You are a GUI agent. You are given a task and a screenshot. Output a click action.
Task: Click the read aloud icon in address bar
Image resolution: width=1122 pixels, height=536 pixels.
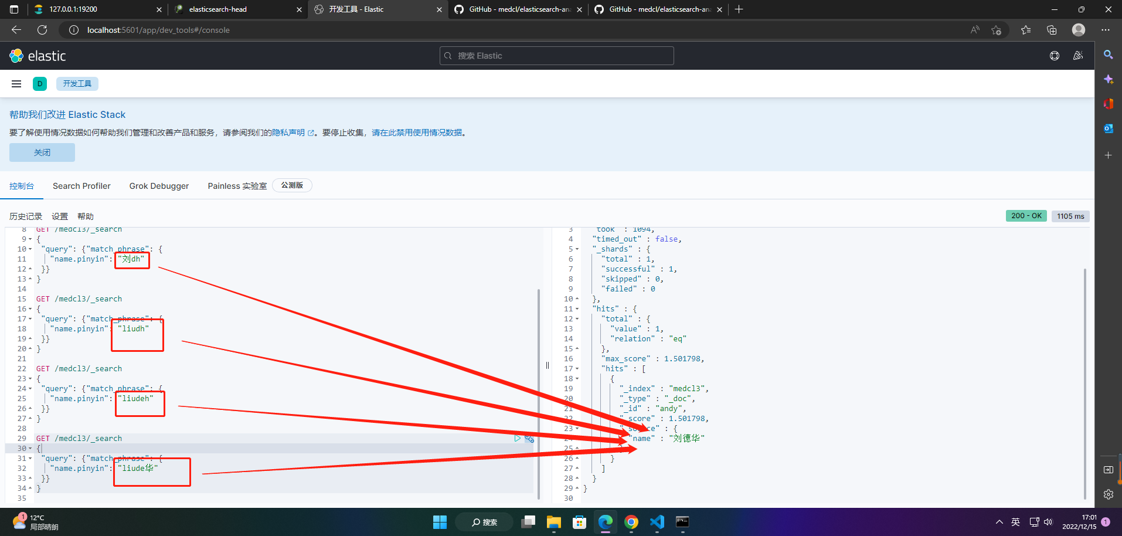[x=975, y=30]
